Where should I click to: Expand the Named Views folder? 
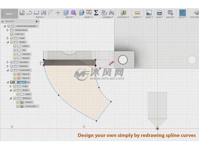pyautogui.click(x=8, y=30)
